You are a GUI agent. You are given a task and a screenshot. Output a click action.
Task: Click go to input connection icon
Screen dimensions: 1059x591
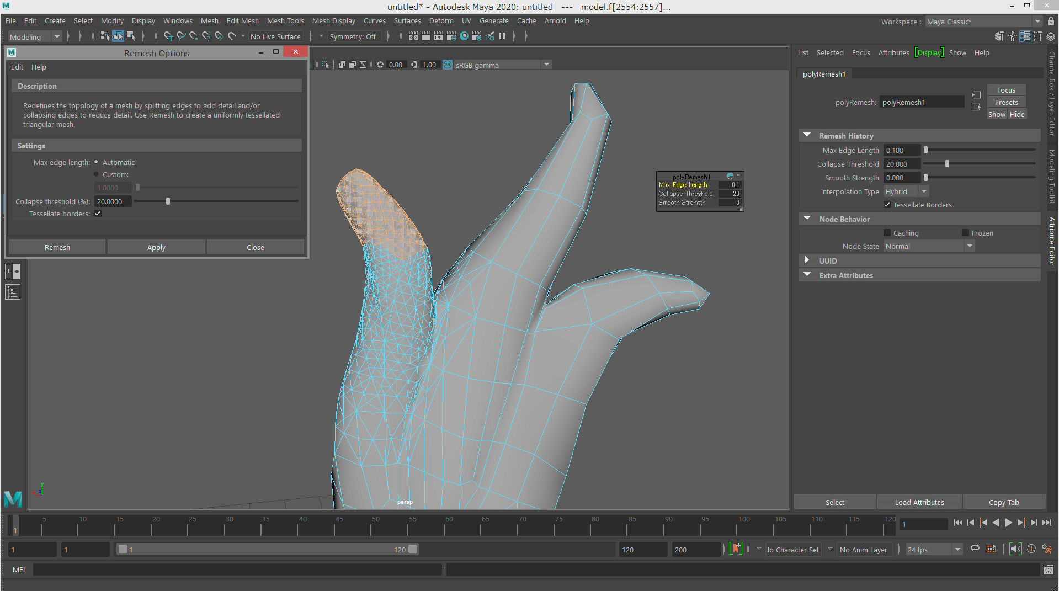(x=976, y=95)
